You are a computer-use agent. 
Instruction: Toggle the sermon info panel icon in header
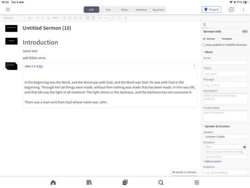(231, 10)
